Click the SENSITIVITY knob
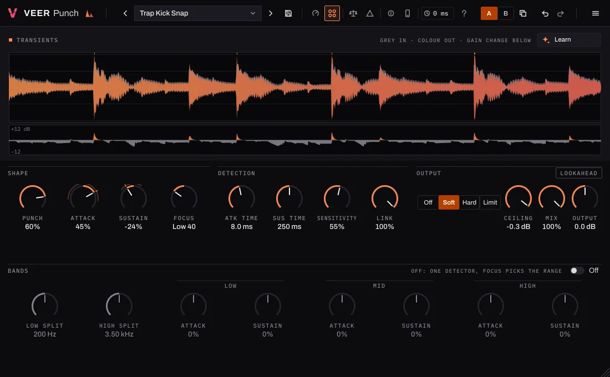The height and width of the screenshot is (377, 610). coord(337,198)
